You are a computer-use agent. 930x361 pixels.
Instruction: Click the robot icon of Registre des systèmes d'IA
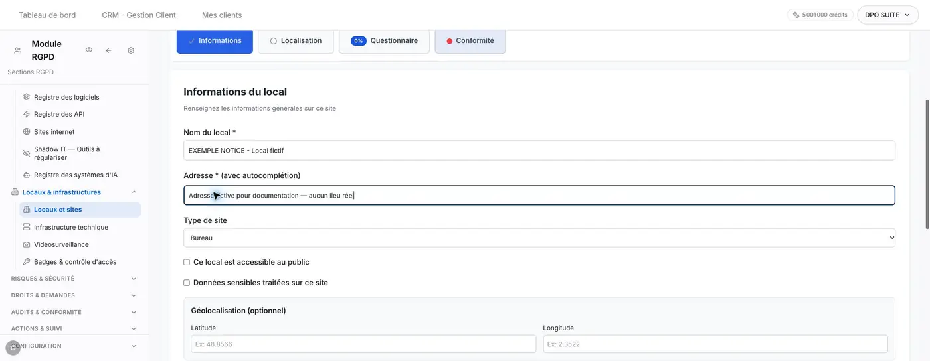pos(27,175)
